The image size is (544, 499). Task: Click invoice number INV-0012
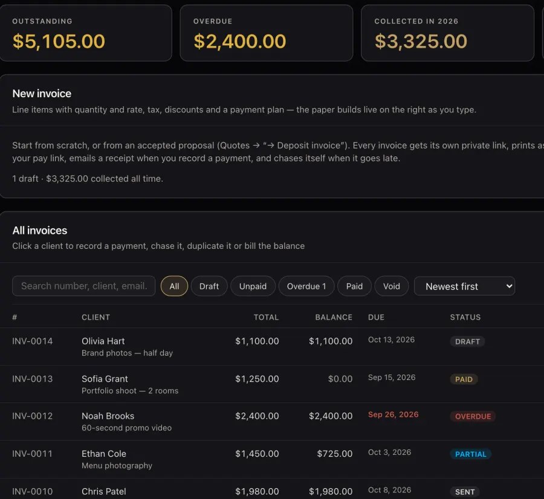point(33,416)
